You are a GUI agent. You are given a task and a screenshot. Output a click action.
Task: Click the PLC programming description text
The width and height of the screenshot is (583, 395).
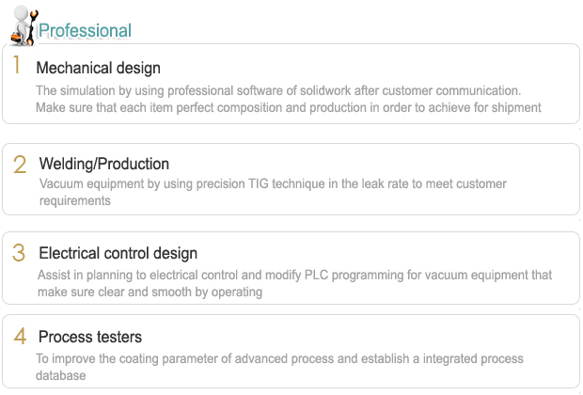(294, 276)
